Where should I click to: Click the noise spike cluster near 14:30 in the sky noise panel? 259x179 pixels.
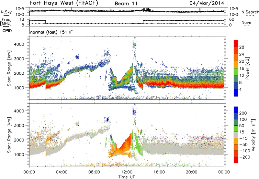(x=147, y=9)
